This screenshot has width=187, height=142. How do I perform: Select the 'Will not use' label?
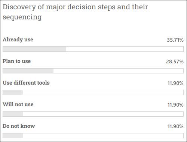[18, 104]
